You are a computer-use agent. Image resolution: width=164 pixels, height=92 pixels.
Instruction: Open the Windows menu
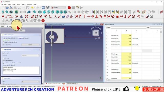[29, 5]
